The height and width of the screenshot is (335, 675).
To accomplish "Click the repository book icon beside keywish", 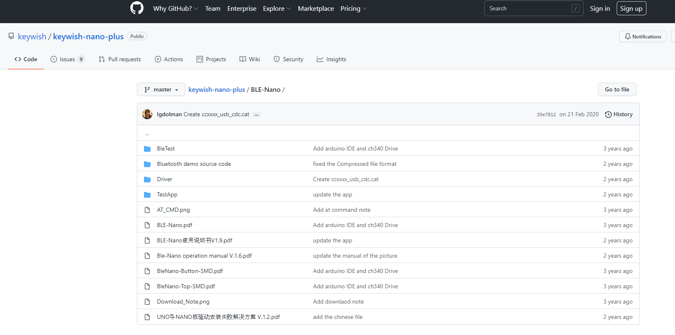I will click(11, 36).
